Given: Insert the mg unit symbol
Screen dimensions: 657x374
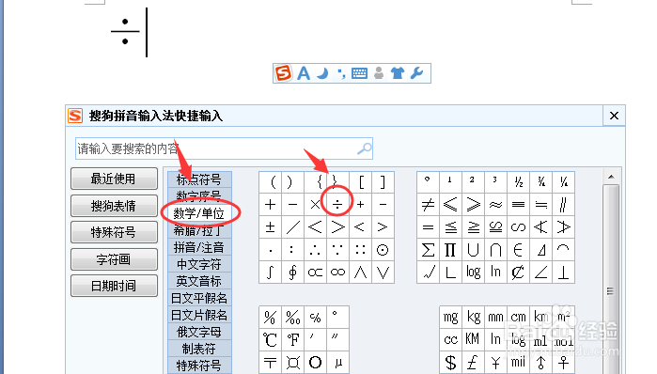Looking at the screenshot, I should tap(451, 318).
